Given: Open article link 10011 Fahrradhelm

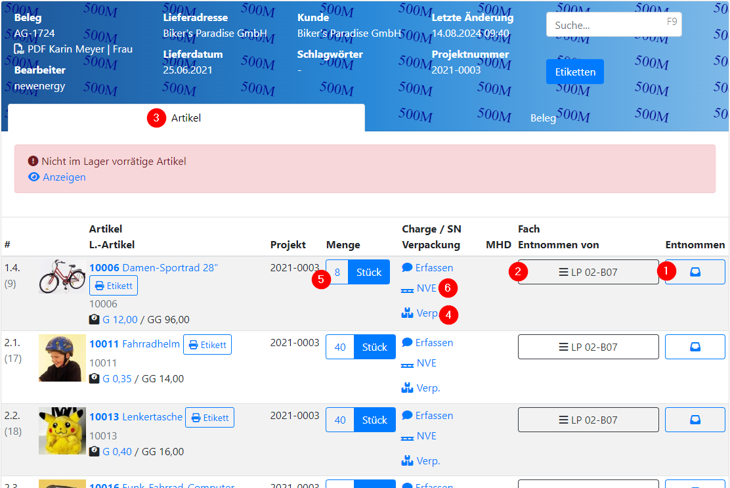Looking at the screenshot, I should 135,344.
